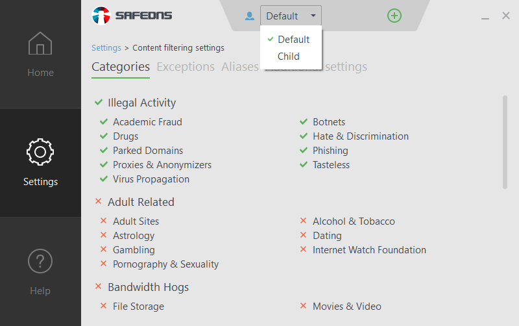Click the SafeDNS logo
The image size is (519, 326).
[x=132, y=15]
